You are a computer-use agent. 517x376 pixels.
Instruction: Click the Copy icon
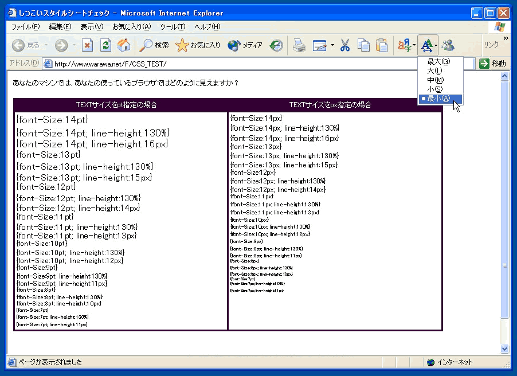point(364,45)
